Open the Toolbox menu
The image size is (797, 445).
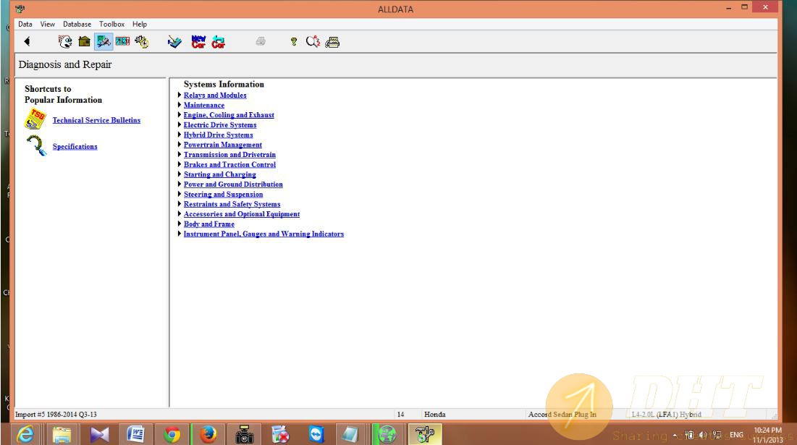(111, 24)
